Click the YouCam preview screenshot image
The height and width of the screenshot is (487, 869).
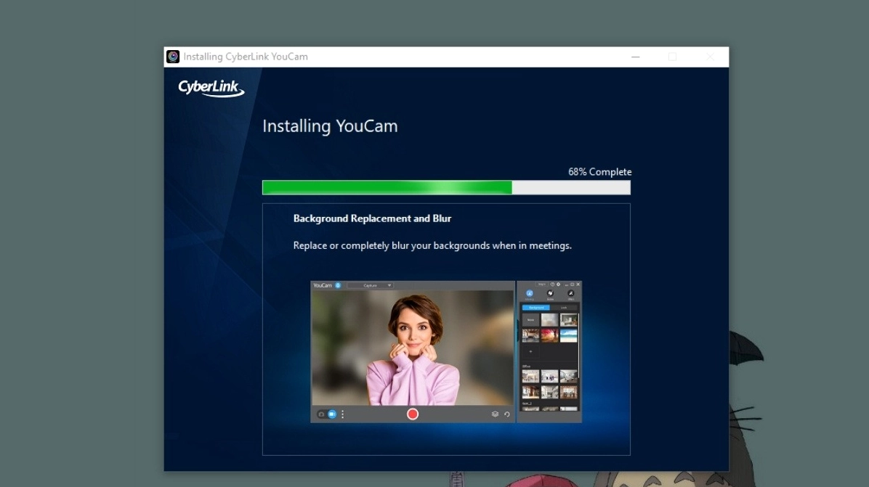446,352
